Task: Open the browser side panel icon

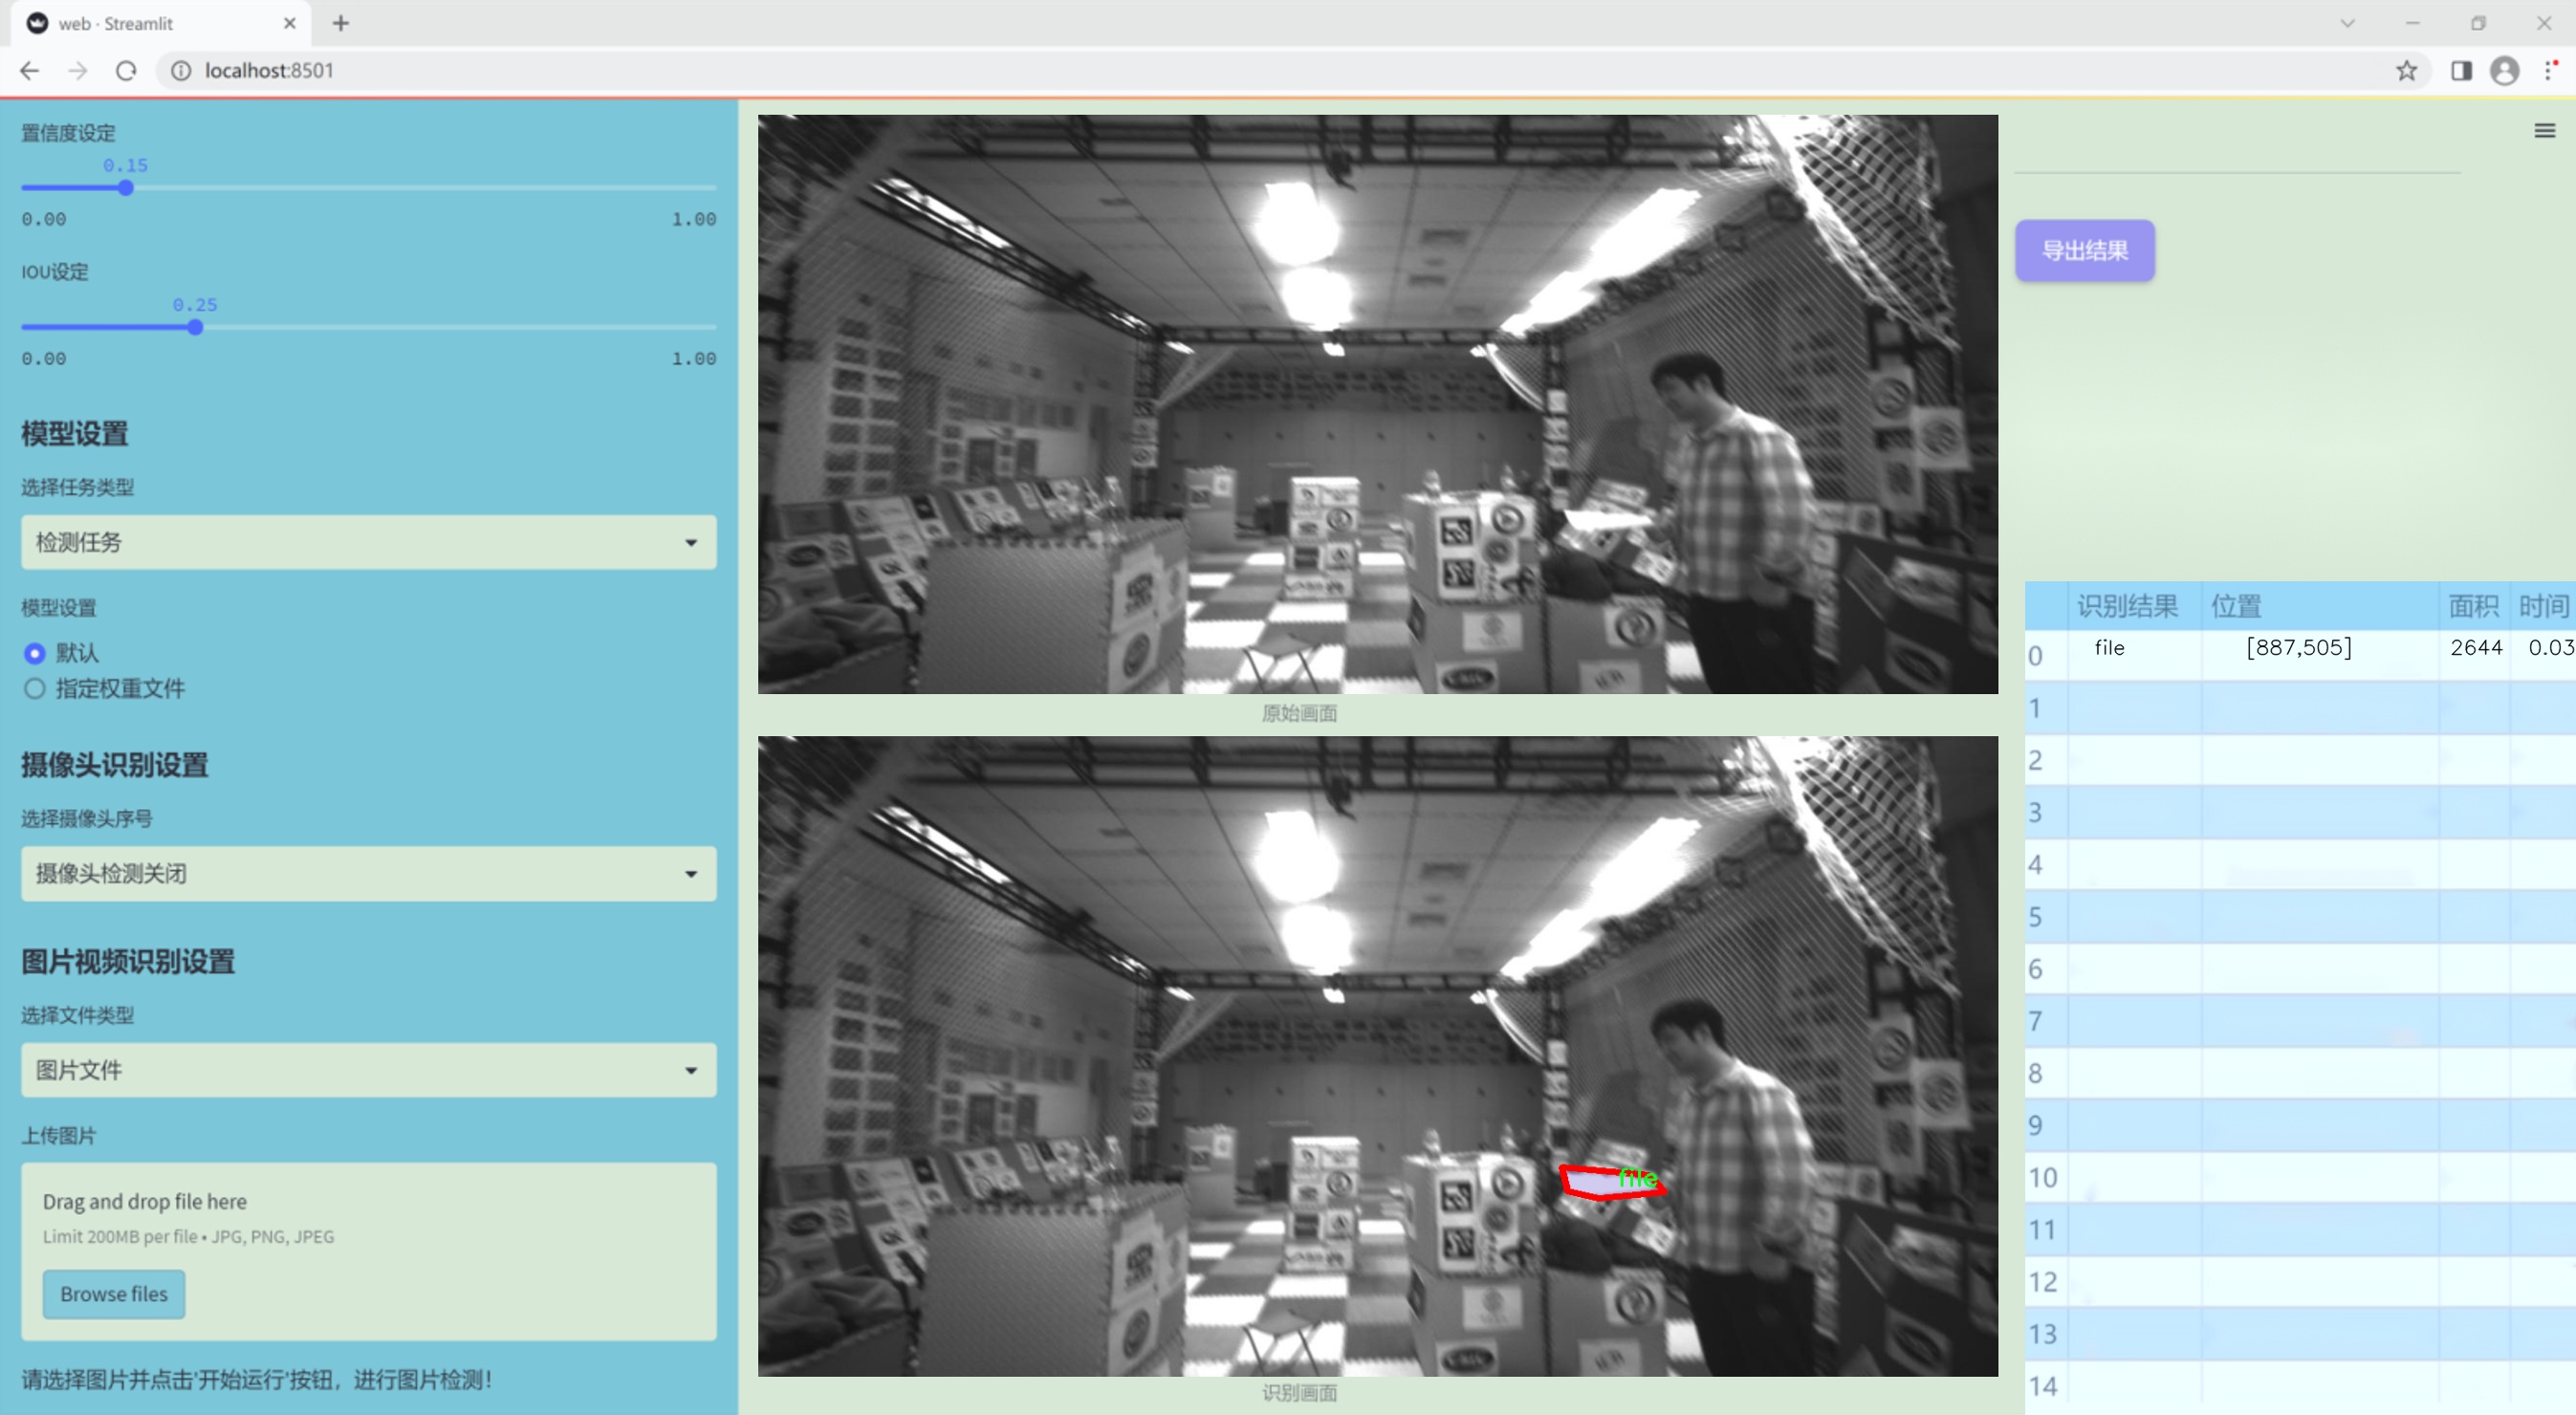Action: tap(2461, 71)
